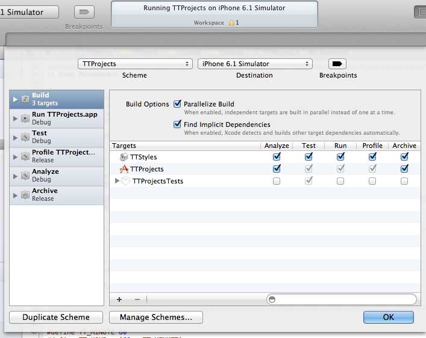Click the Duplicate Scheme button

tap(56, 317)
